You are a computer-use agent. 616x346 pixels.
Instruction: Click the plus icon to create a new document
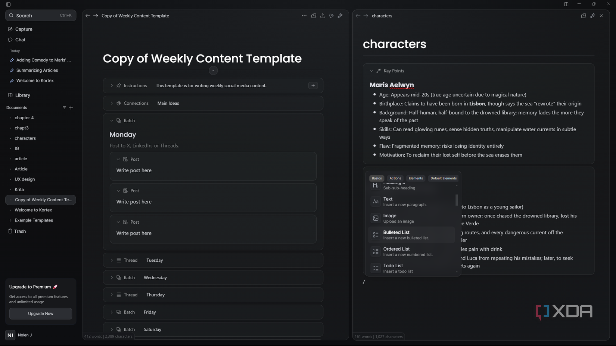71,108
